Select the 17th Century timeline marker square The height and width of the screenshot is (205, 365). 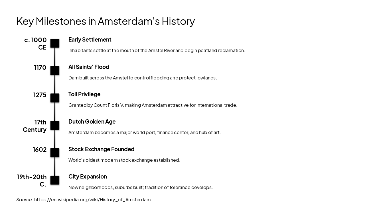pyautogui.click(x=55, y=125)
